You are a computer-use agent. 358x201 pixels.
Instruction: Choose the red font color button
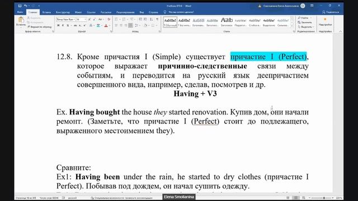[106, 26]
